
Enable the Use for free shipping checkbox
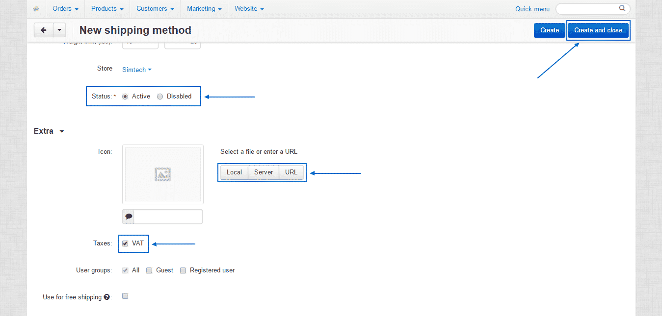tap(125, 296)
